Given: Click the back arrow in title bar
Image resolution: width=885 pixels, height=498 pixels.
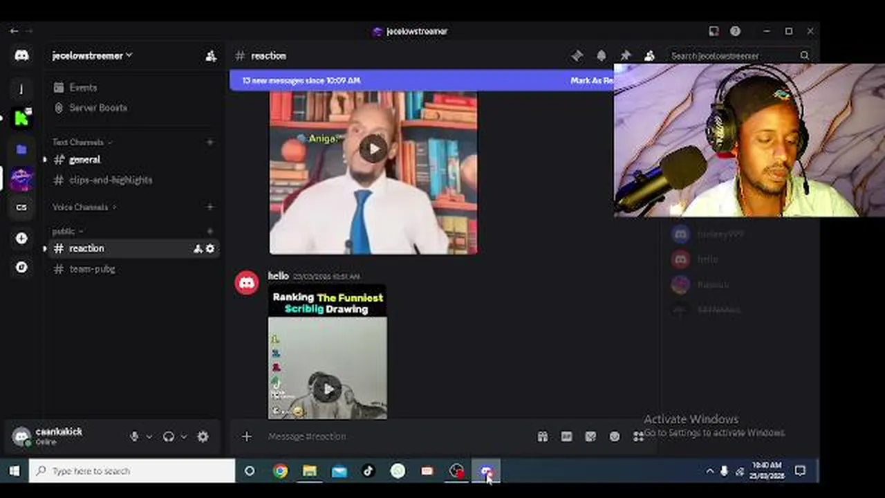Looking at the screenshot, I should click(x=14, y=31).
